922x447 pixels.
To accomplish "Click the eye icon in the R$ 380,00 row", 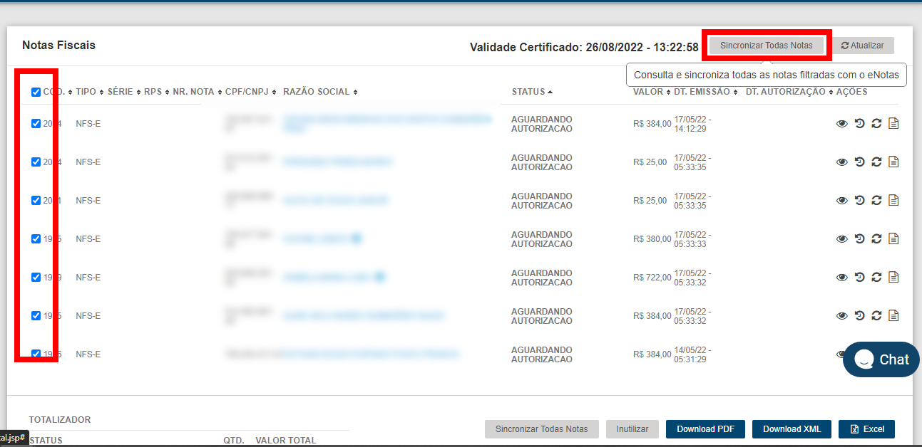I will (x=841, y=239).
